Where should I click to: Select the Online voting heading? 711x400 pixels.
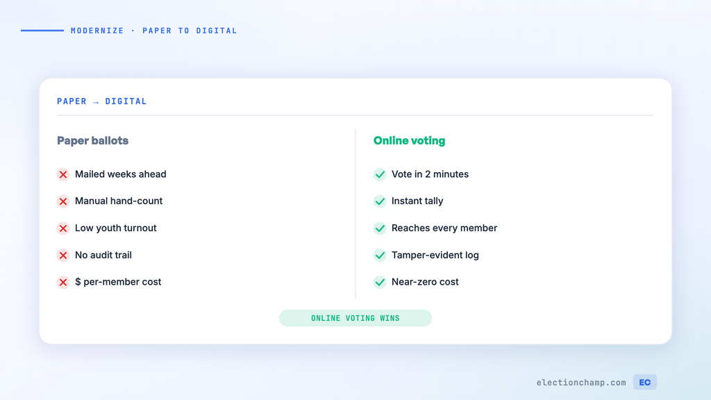coord(410,140)
